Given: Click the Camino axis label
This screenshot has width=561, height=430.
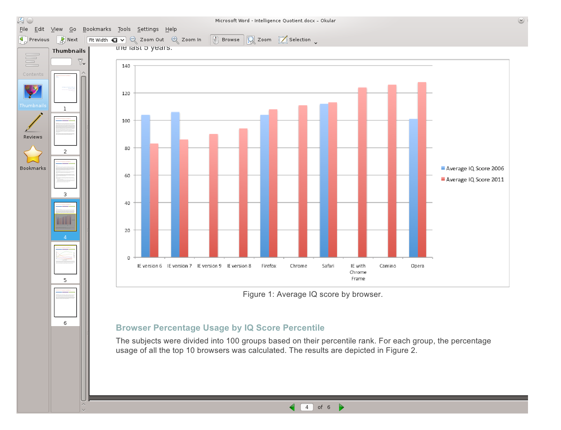Looking at the screenshot, I should pyautogui.click(x=388, y=266).
